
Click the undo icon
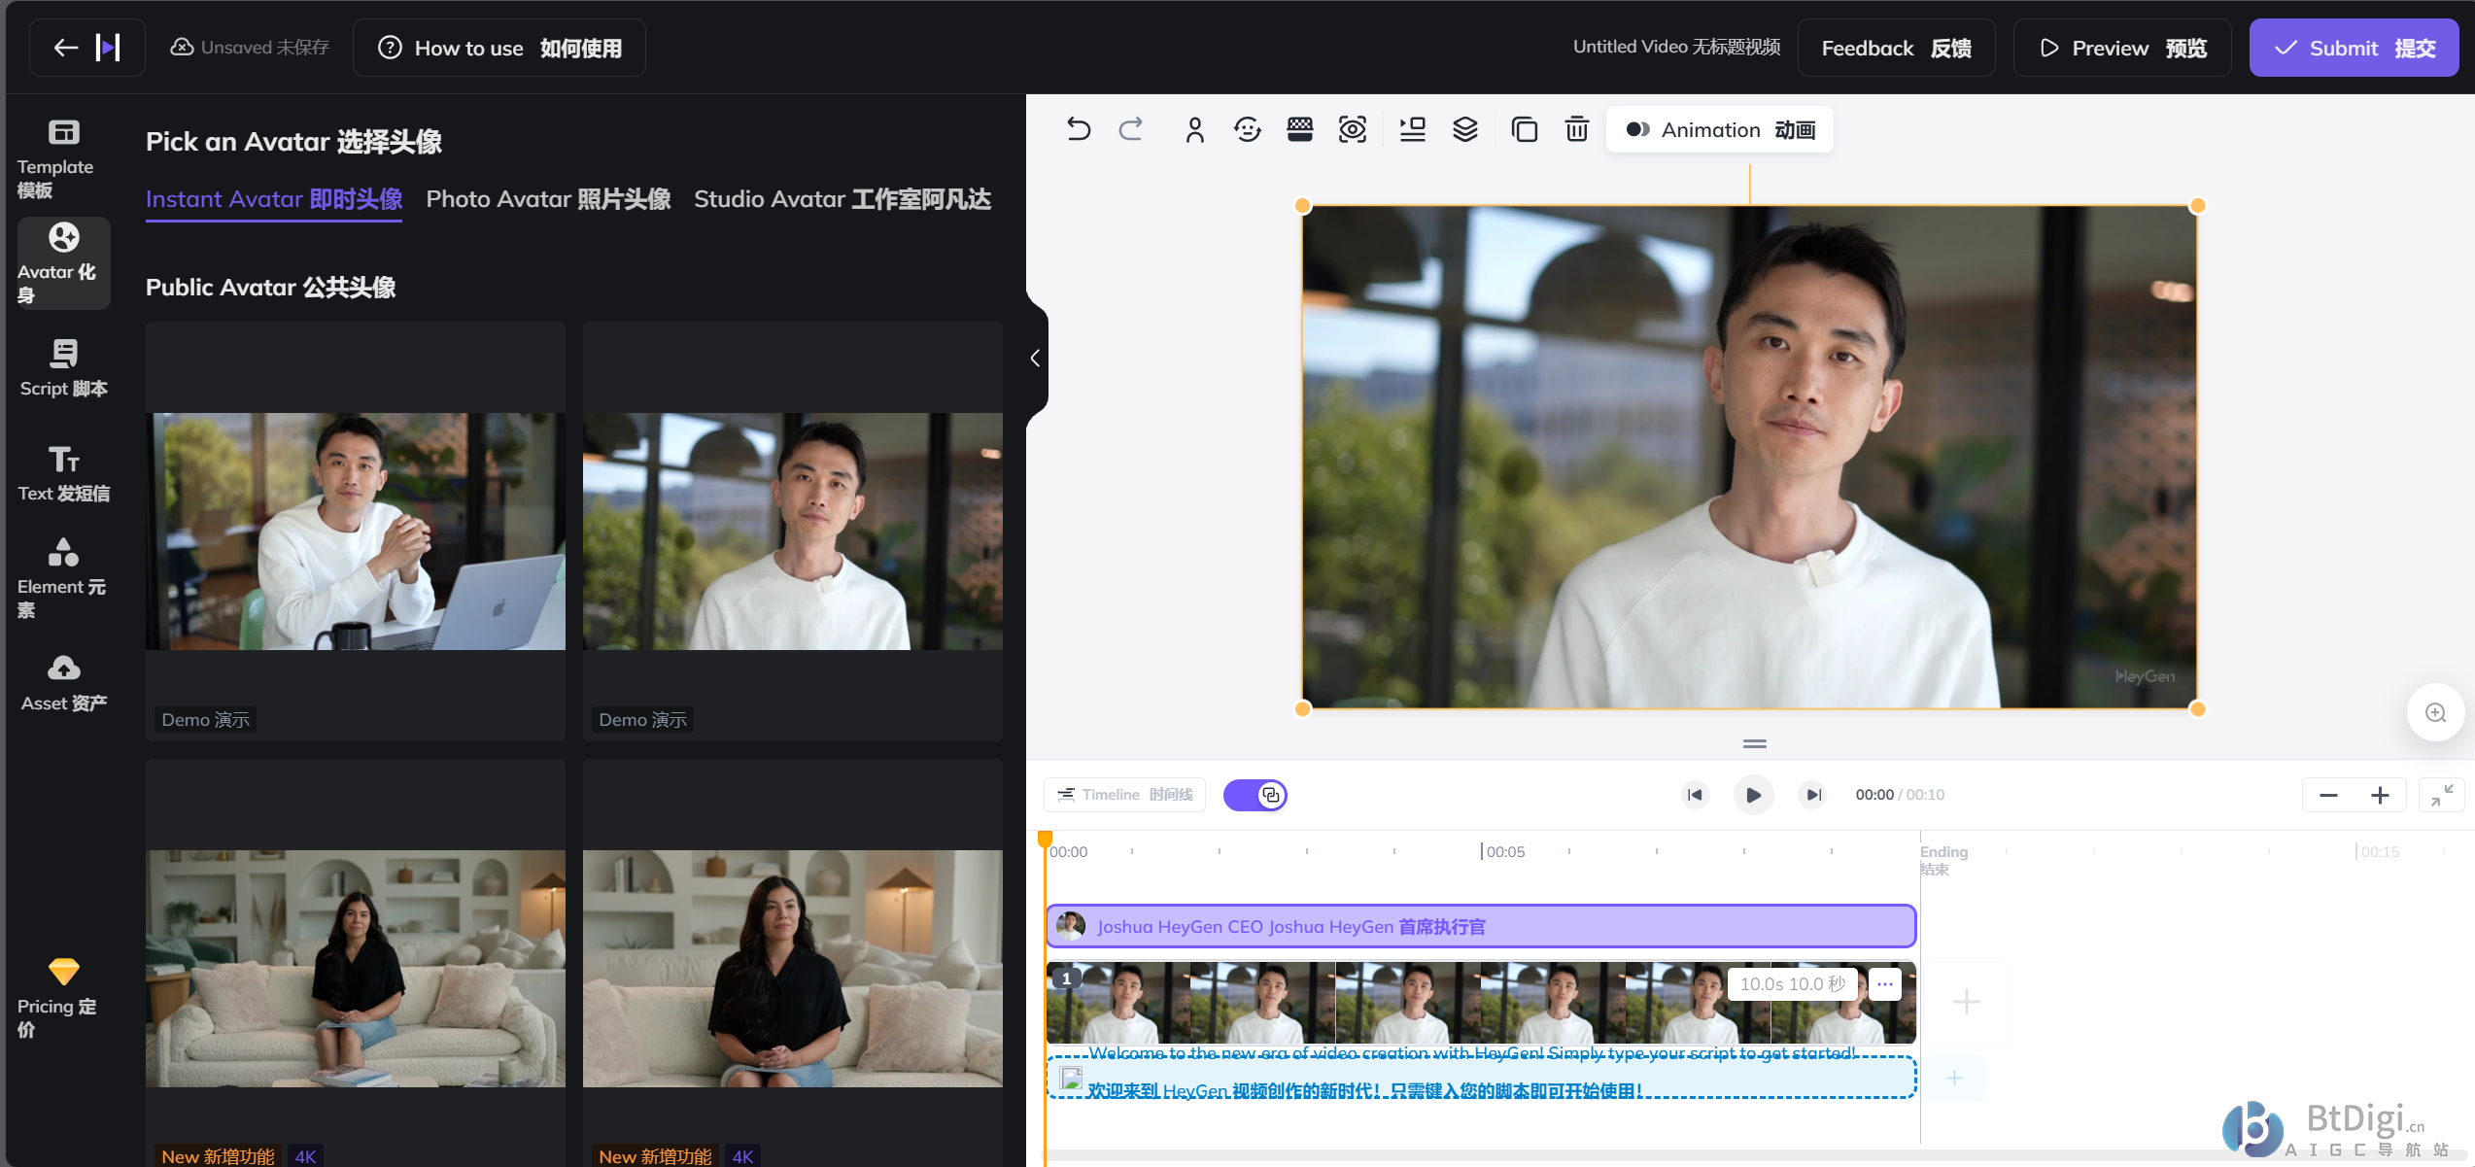[x=1079, y=129]
